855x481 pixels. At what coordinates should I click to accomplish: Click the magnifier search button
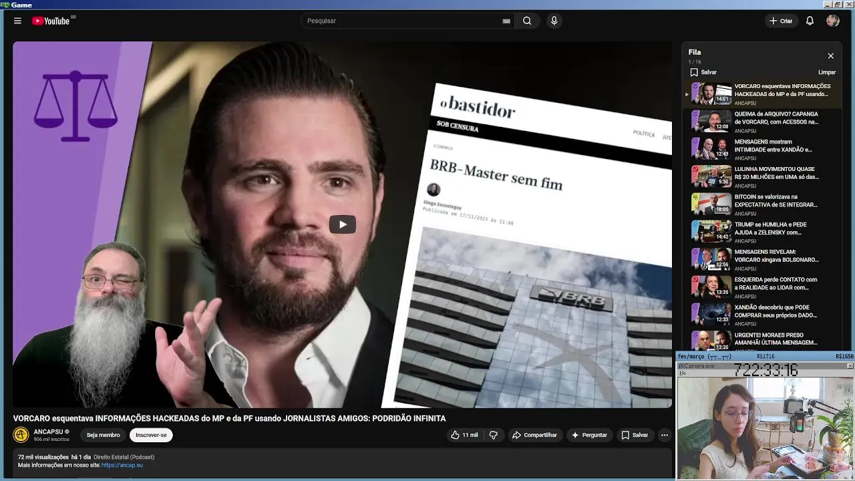pos(527,21)
